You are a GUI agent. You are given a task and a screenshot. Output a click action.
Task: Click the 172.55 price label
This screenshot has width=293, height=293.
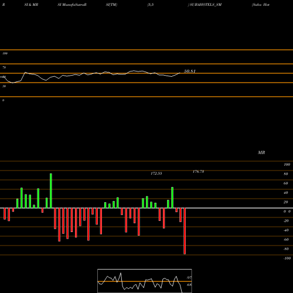click(x=156, y=173)
